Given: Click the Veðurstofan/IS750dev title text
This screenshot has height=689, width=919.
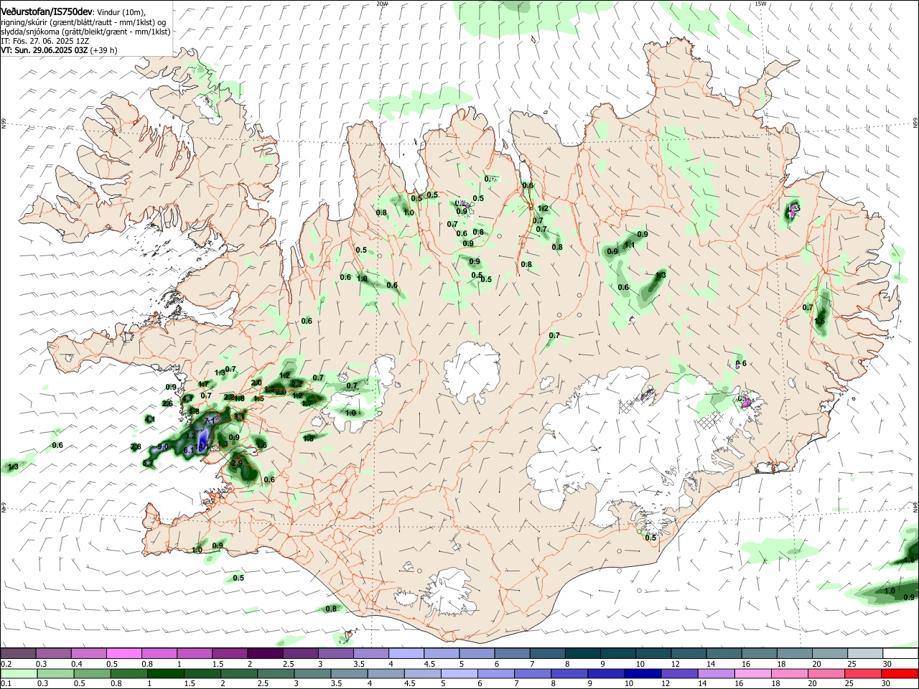Looking at the screenshot, I should click(47, 11).
